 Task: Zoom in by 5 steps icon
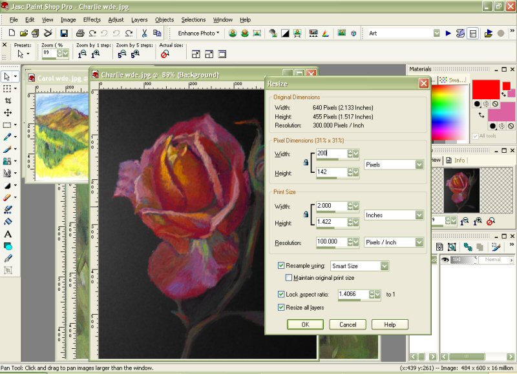(x=135, y=54)
